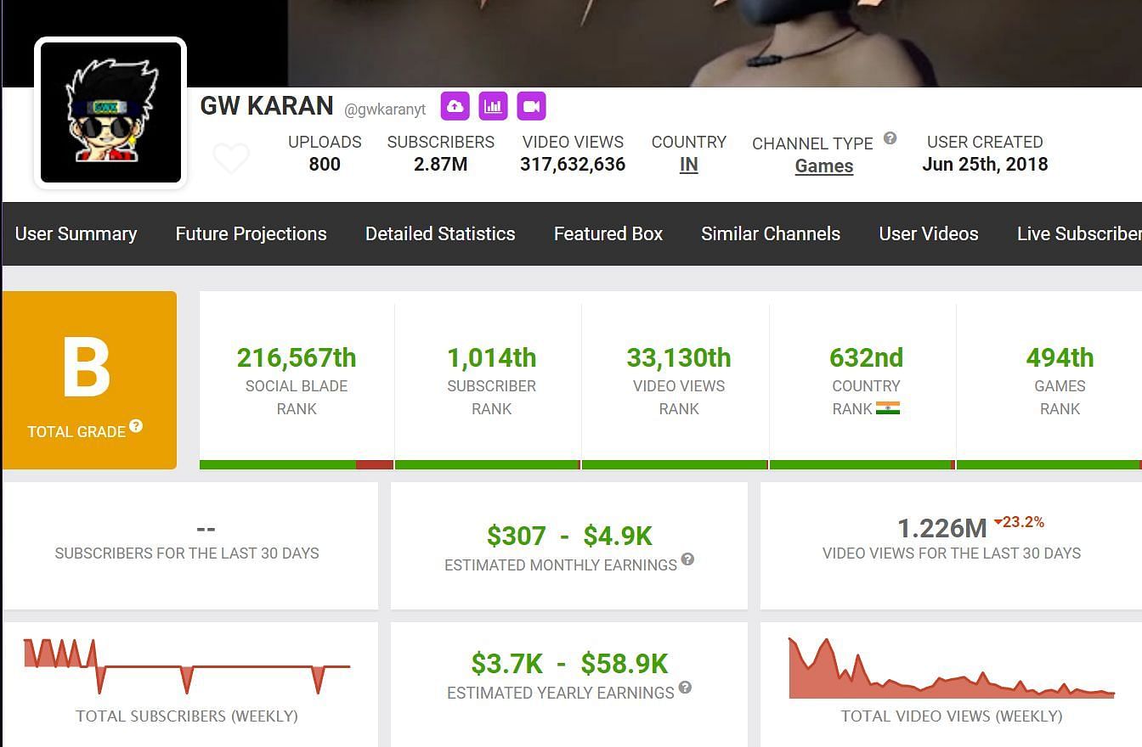1142x747 pixels.
Task: Click the Jun 25th, 2018 creation date
Action: tap(985, 165)
